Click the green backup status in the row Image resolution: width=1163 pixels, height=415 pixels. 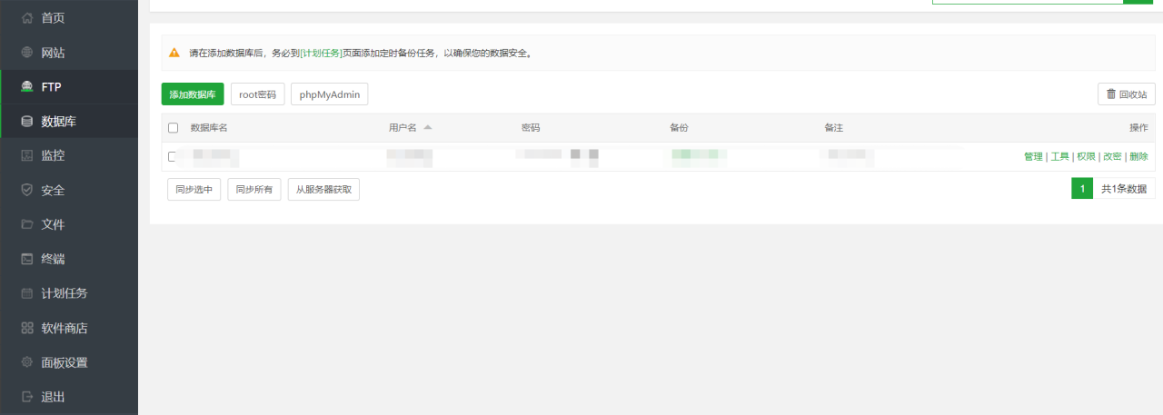click(x=700, y=156)
